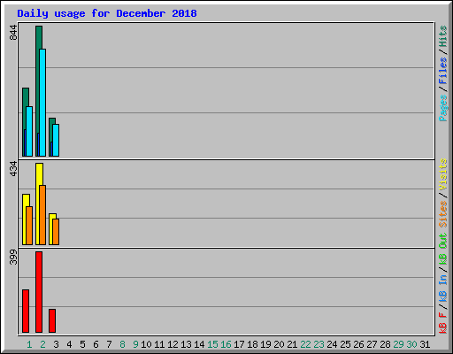Select the orange Sites bar for day 1
Screen dimensions: 453x354
(x=29, y=226)
